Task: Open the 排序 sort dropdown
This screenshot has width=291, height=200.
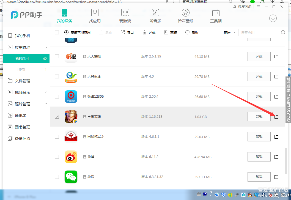Action: click(230, 32)
